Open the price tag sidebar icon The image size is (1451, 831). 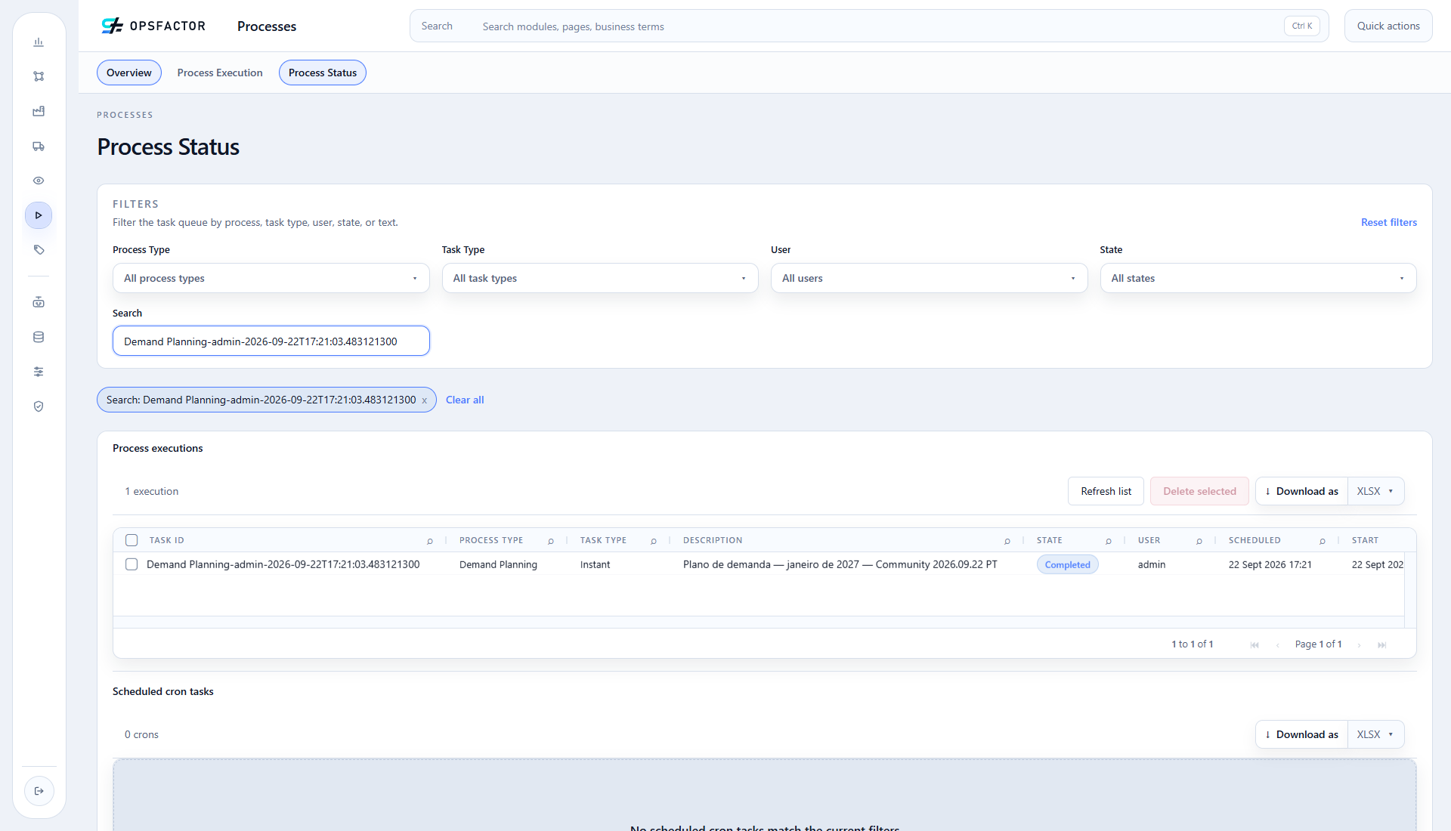[x=39, y=250]
